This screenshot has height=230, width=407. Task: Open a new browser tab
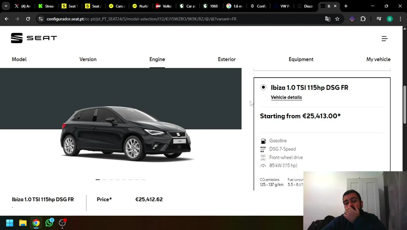[x=346, y=6]
